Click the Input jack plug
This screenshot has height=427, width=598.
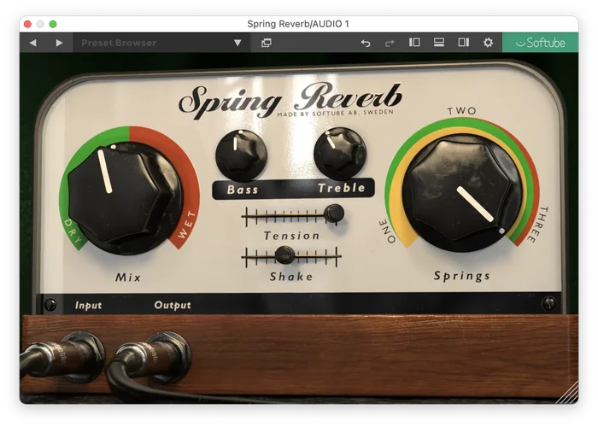tap(64, 356)
